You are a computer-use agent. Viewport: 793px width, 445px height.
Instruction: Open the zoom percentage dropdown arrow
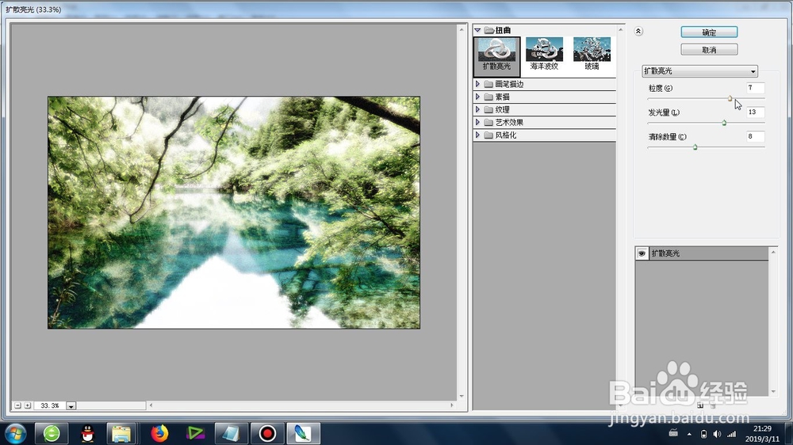[x=71, y=406]
